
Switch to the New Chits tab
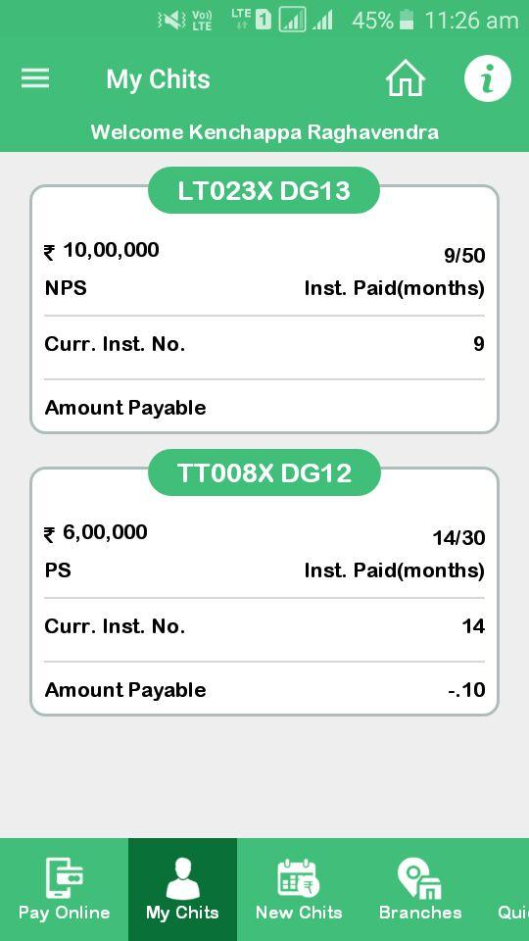tap(299, 889)
